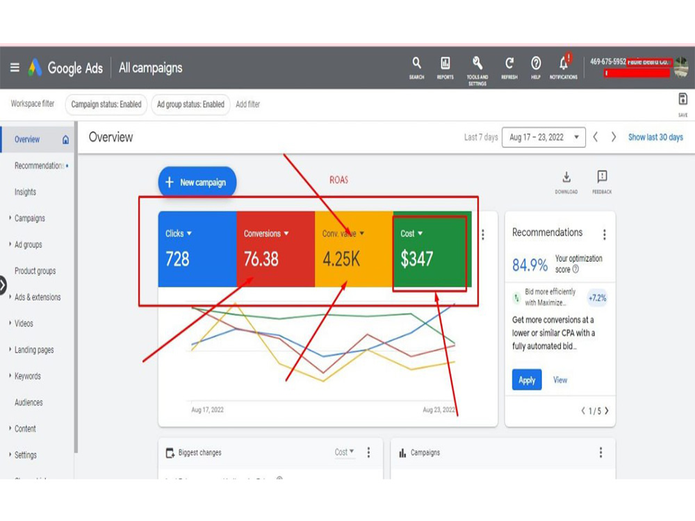Open Biggest changes card three-dot menu

[x=369, y=452]
